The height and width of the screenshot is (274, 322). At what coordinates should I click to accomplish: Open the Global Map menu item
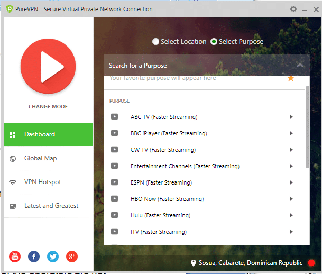coord(48,158)
